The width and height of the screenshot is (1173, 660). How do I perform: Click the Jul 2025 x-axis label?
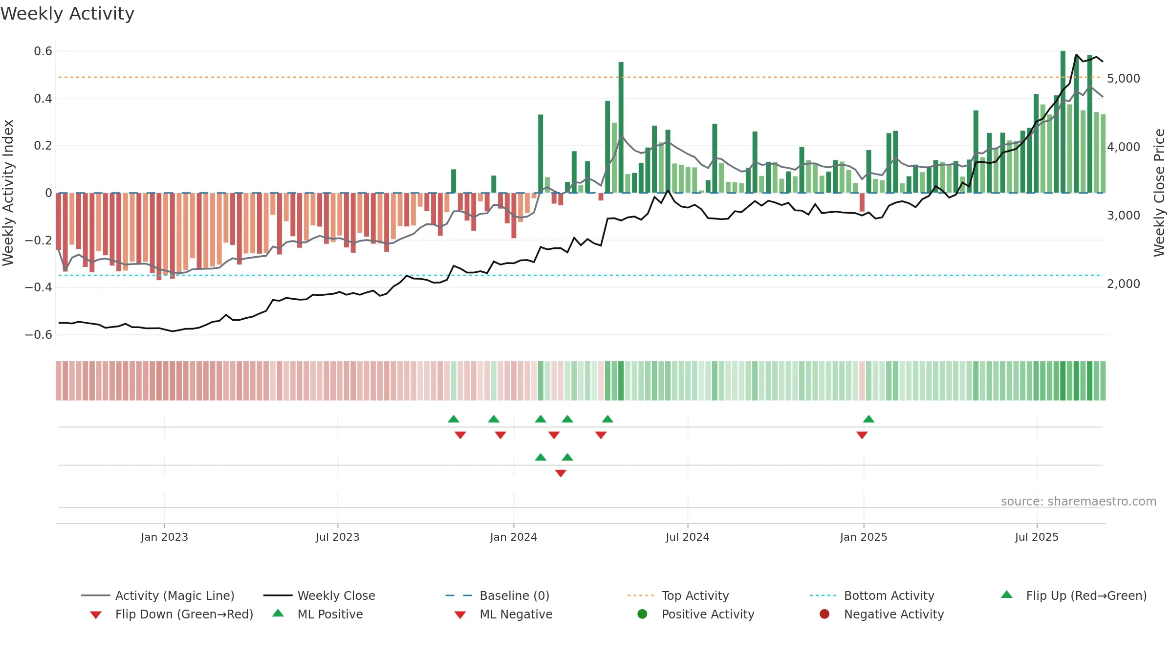click(1037, 537)
